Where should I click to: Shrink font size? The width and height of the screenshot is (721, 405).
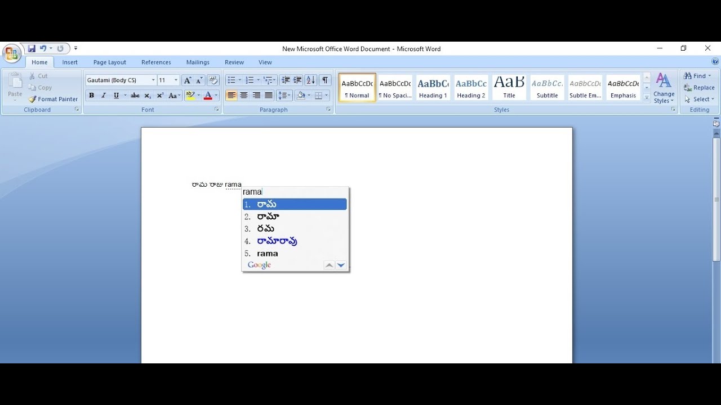click(199, 80)
